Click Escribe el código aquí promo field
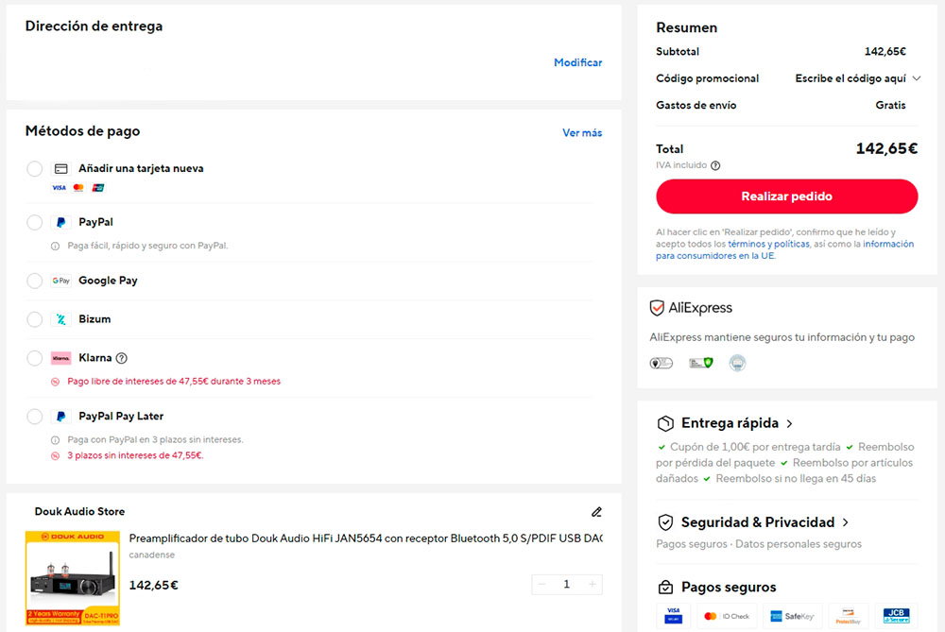 (x=850, y=78)
